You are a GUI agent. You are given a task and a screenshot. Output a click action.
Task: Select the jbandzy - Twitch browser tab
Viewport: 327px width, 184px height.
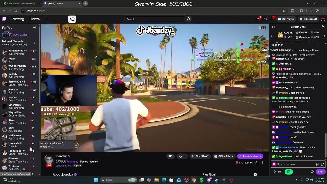click(62, 4)
